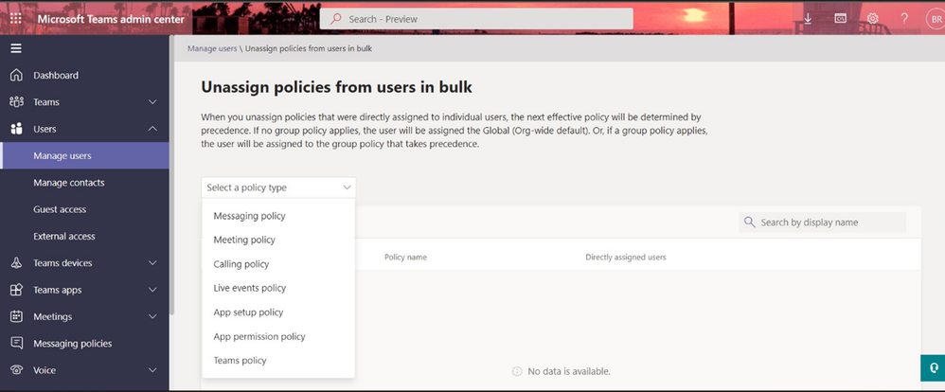This screenshot has height=392, width=945.
Task: Collapse the Users section chevron
Action: 152,129
